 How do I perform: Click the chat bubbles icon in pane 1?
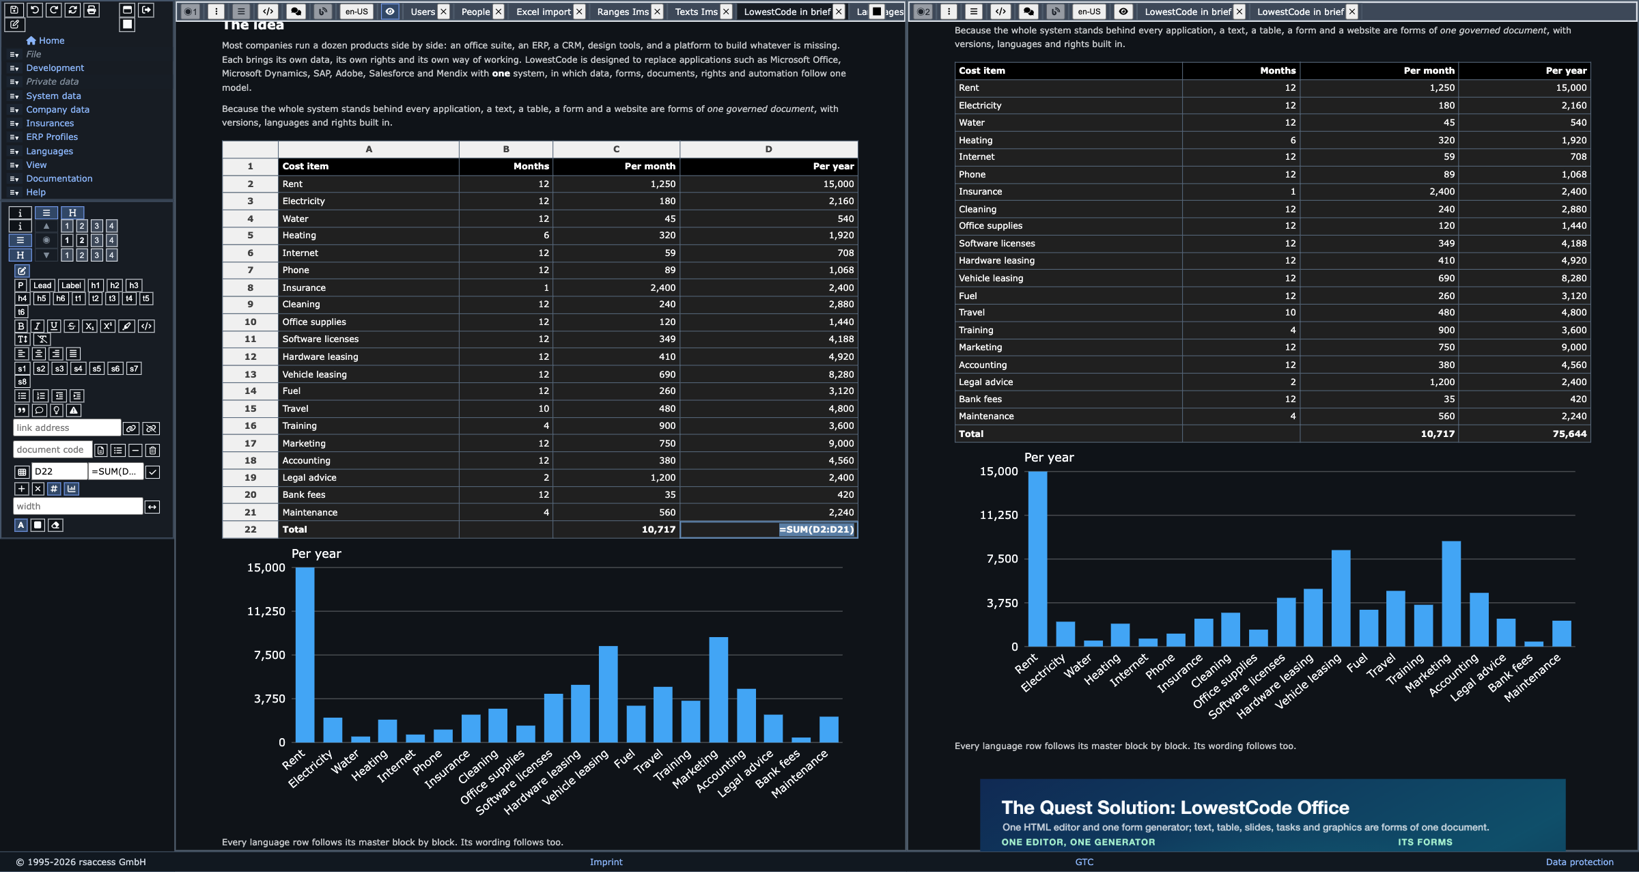296,11
